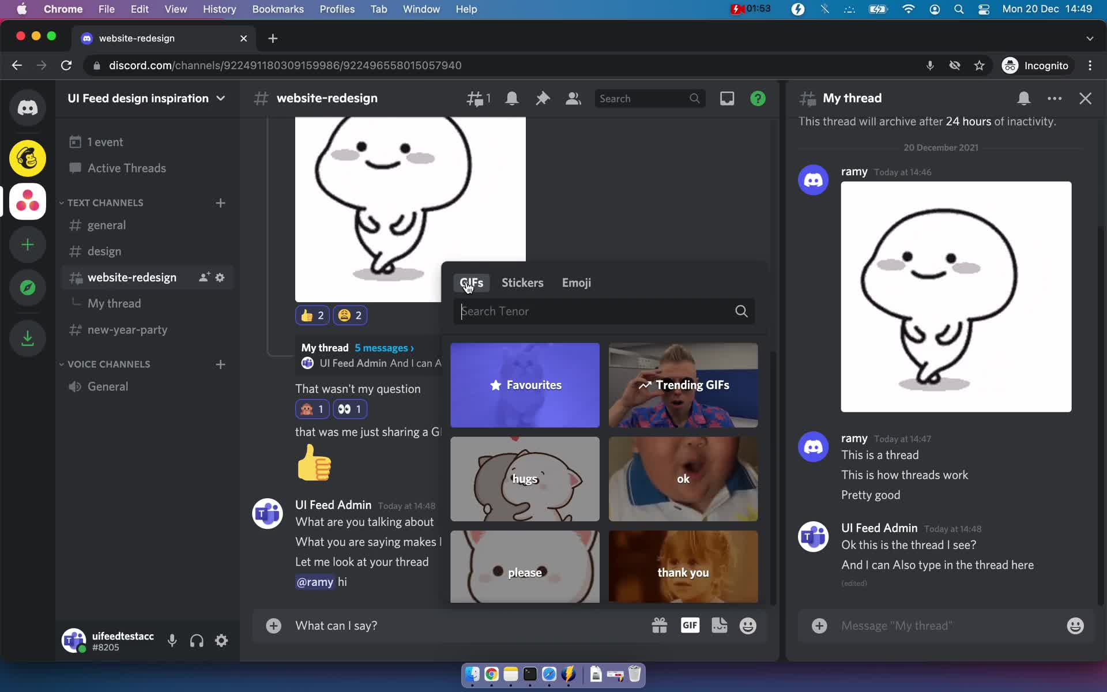Screen dimensions: 1107x692
Task: Toggle the eyes reaction with 1
Action: [350, 409]
